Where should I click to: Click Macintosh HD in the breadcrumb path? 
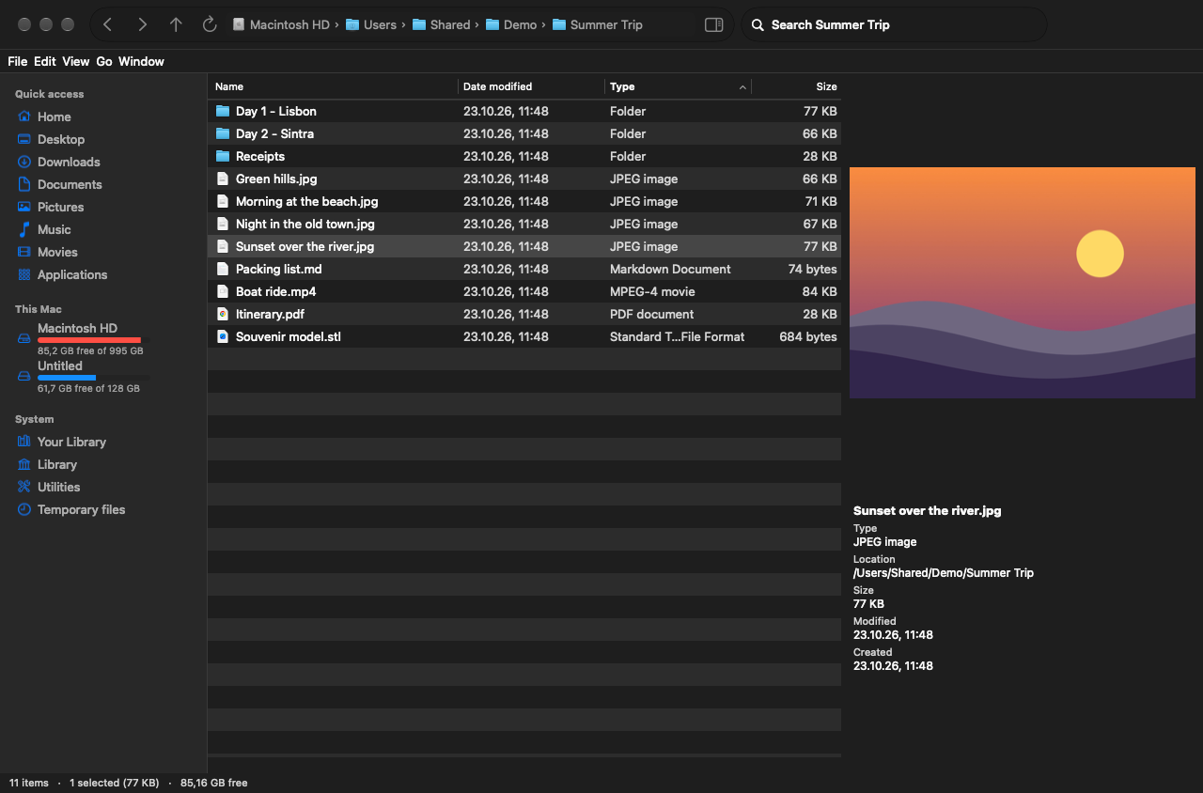point(281,24)
